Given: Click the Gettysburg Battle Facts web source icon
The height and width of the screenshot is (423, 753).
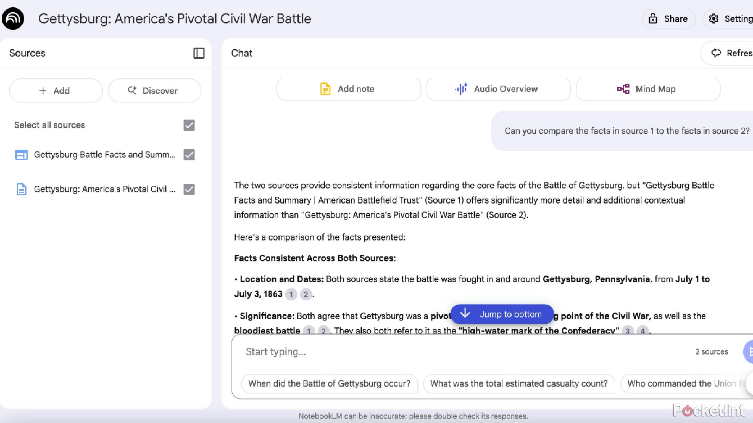Looking at the screenshot, I should [21, 155].
